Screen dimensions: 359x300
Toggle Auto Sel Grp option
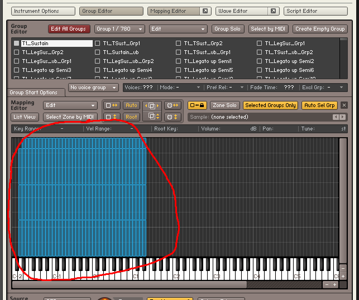point(319,105)
